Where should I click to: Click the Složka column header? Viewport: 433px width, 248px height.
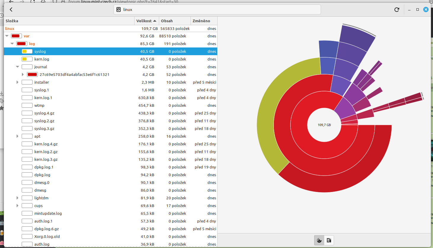point(12,21)
